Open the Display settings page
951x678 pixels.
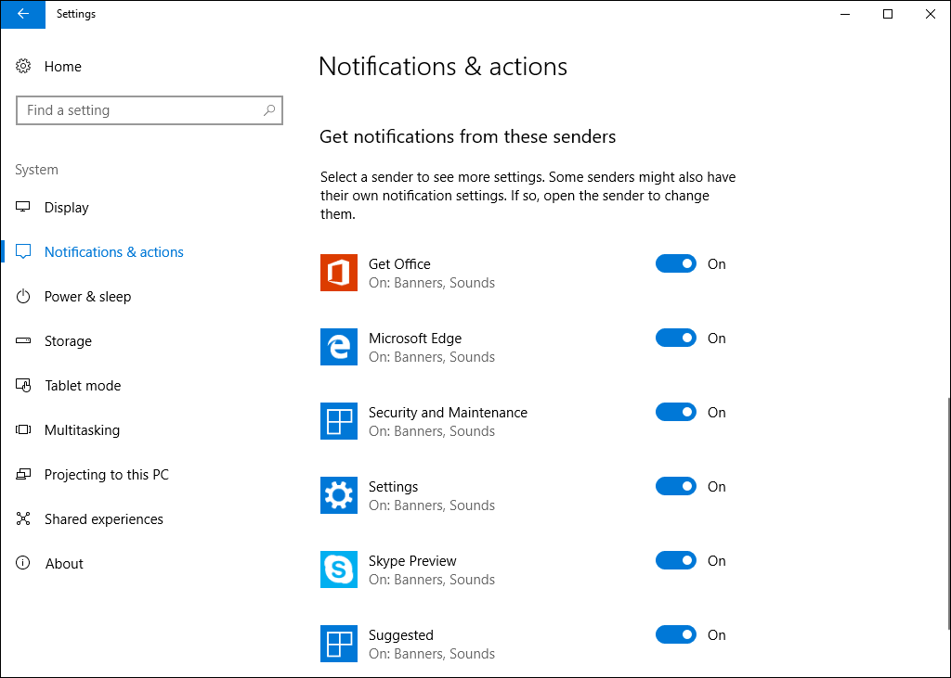tap(67, 208)
